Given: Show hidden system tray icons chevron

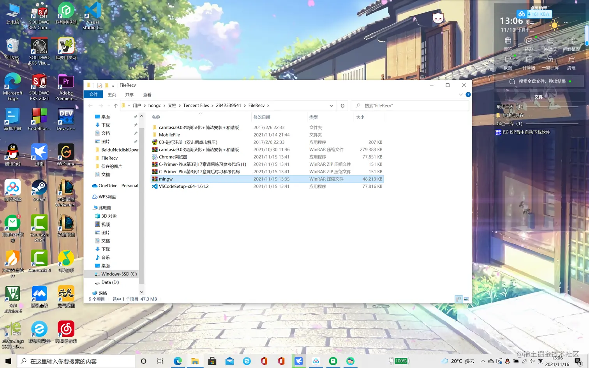Looking at the screenshot, I should point(483,361).
